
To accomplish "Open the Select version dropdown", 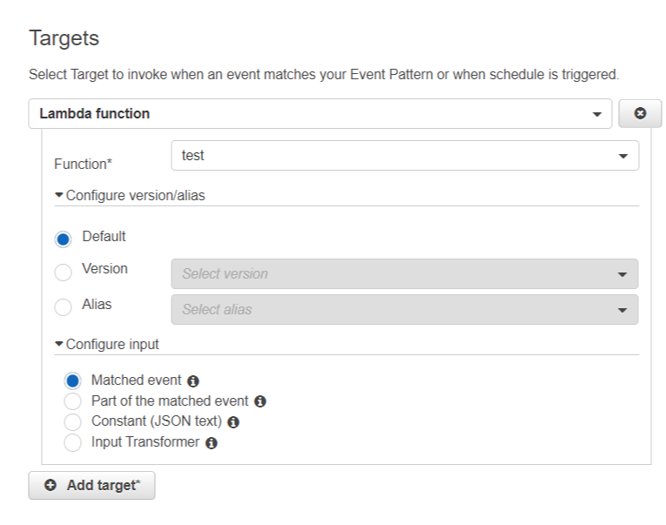I will click(405, 273).
